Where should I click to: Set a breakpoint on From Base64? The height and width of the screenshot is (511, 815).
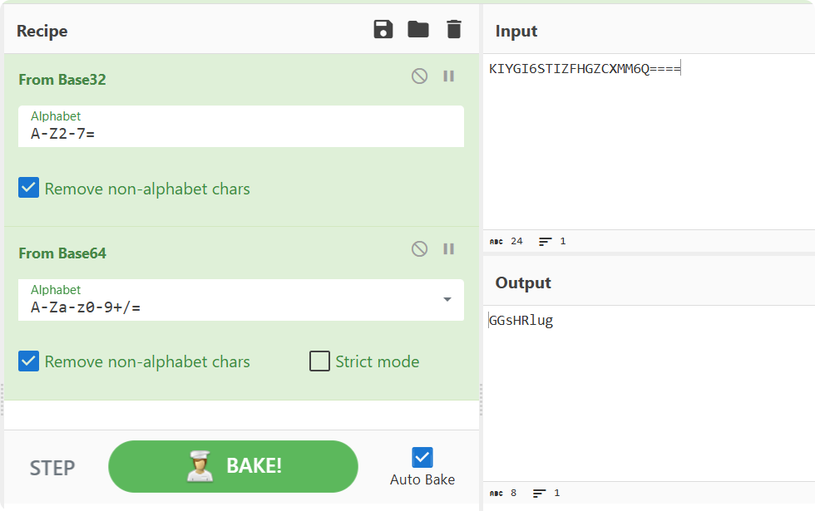click(x=448, y=248)
